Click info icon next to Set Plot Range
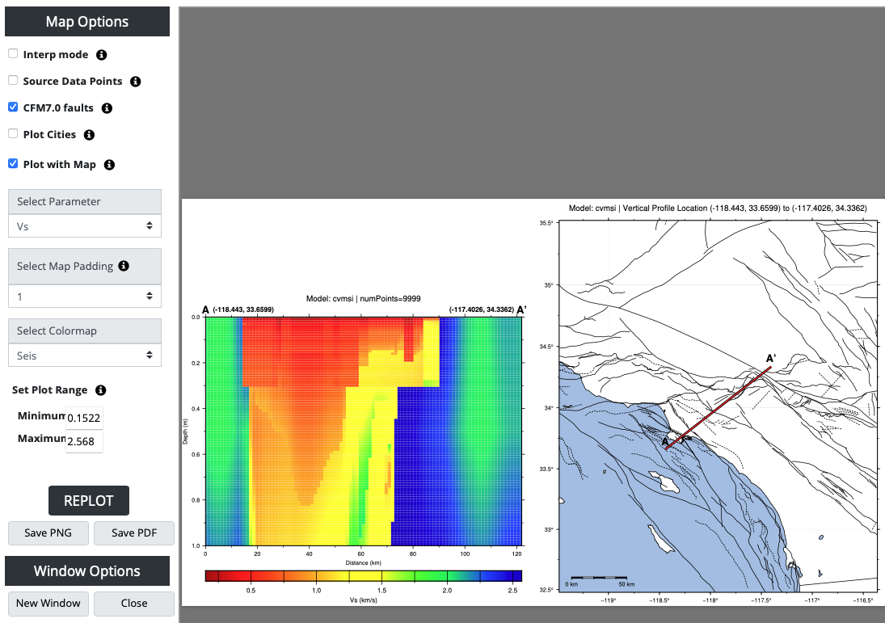 [101, 390]
